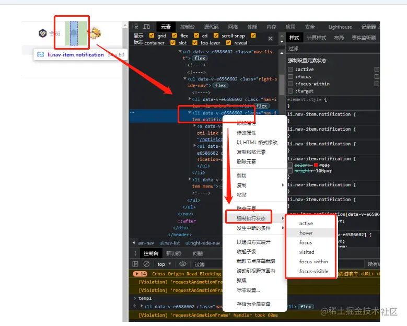Select 强制执行状态 in the context menu

pyautogui.click(x=255, y=218)
